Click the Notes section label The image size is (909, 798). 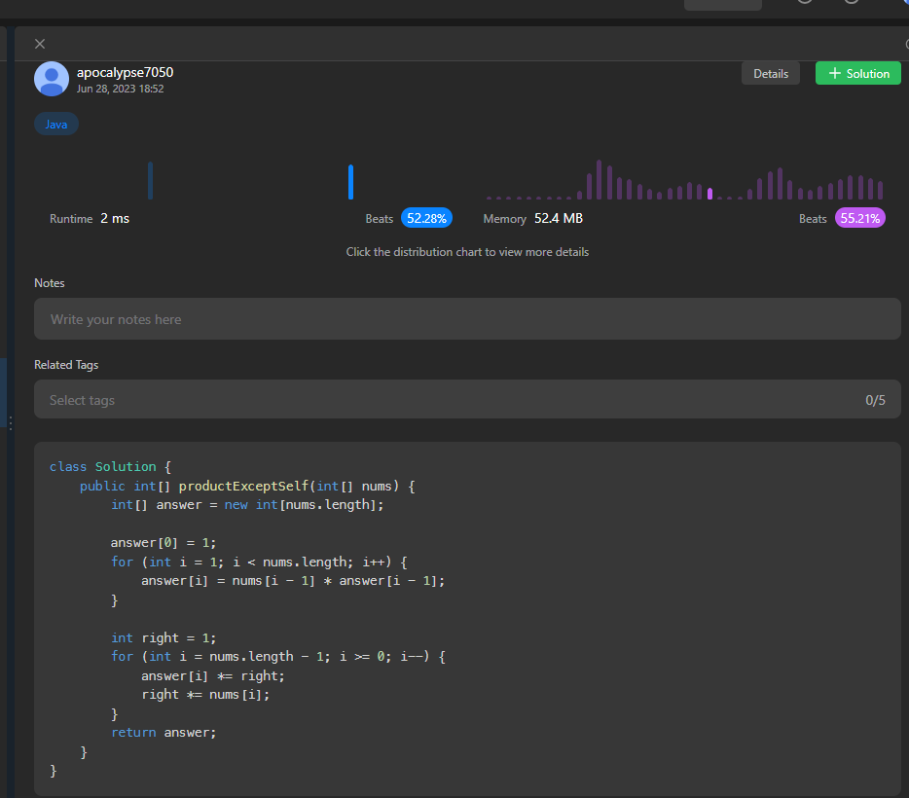click(50, 283)
